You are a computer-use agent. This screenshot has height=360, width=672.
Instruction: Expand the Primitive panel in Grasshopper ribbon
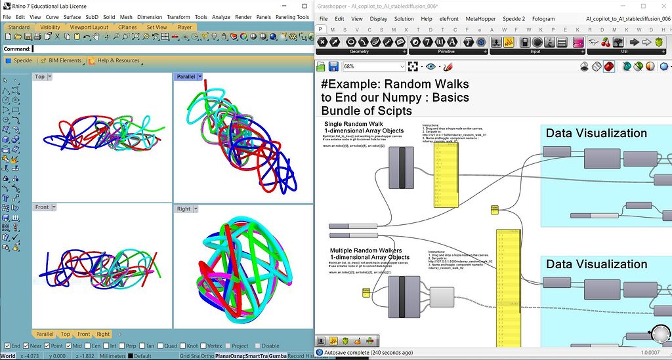[485, 51]
